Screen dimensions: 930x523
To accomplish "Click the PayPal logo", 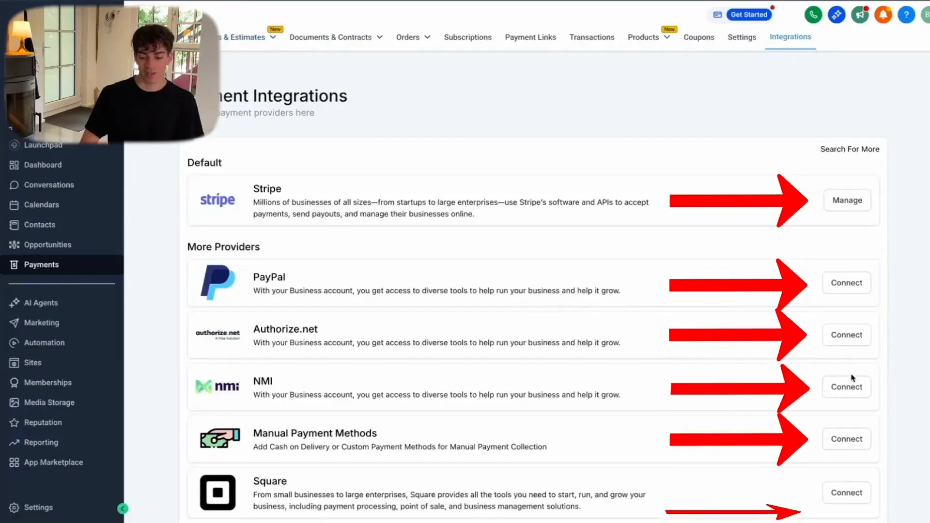I will point(217,282).
